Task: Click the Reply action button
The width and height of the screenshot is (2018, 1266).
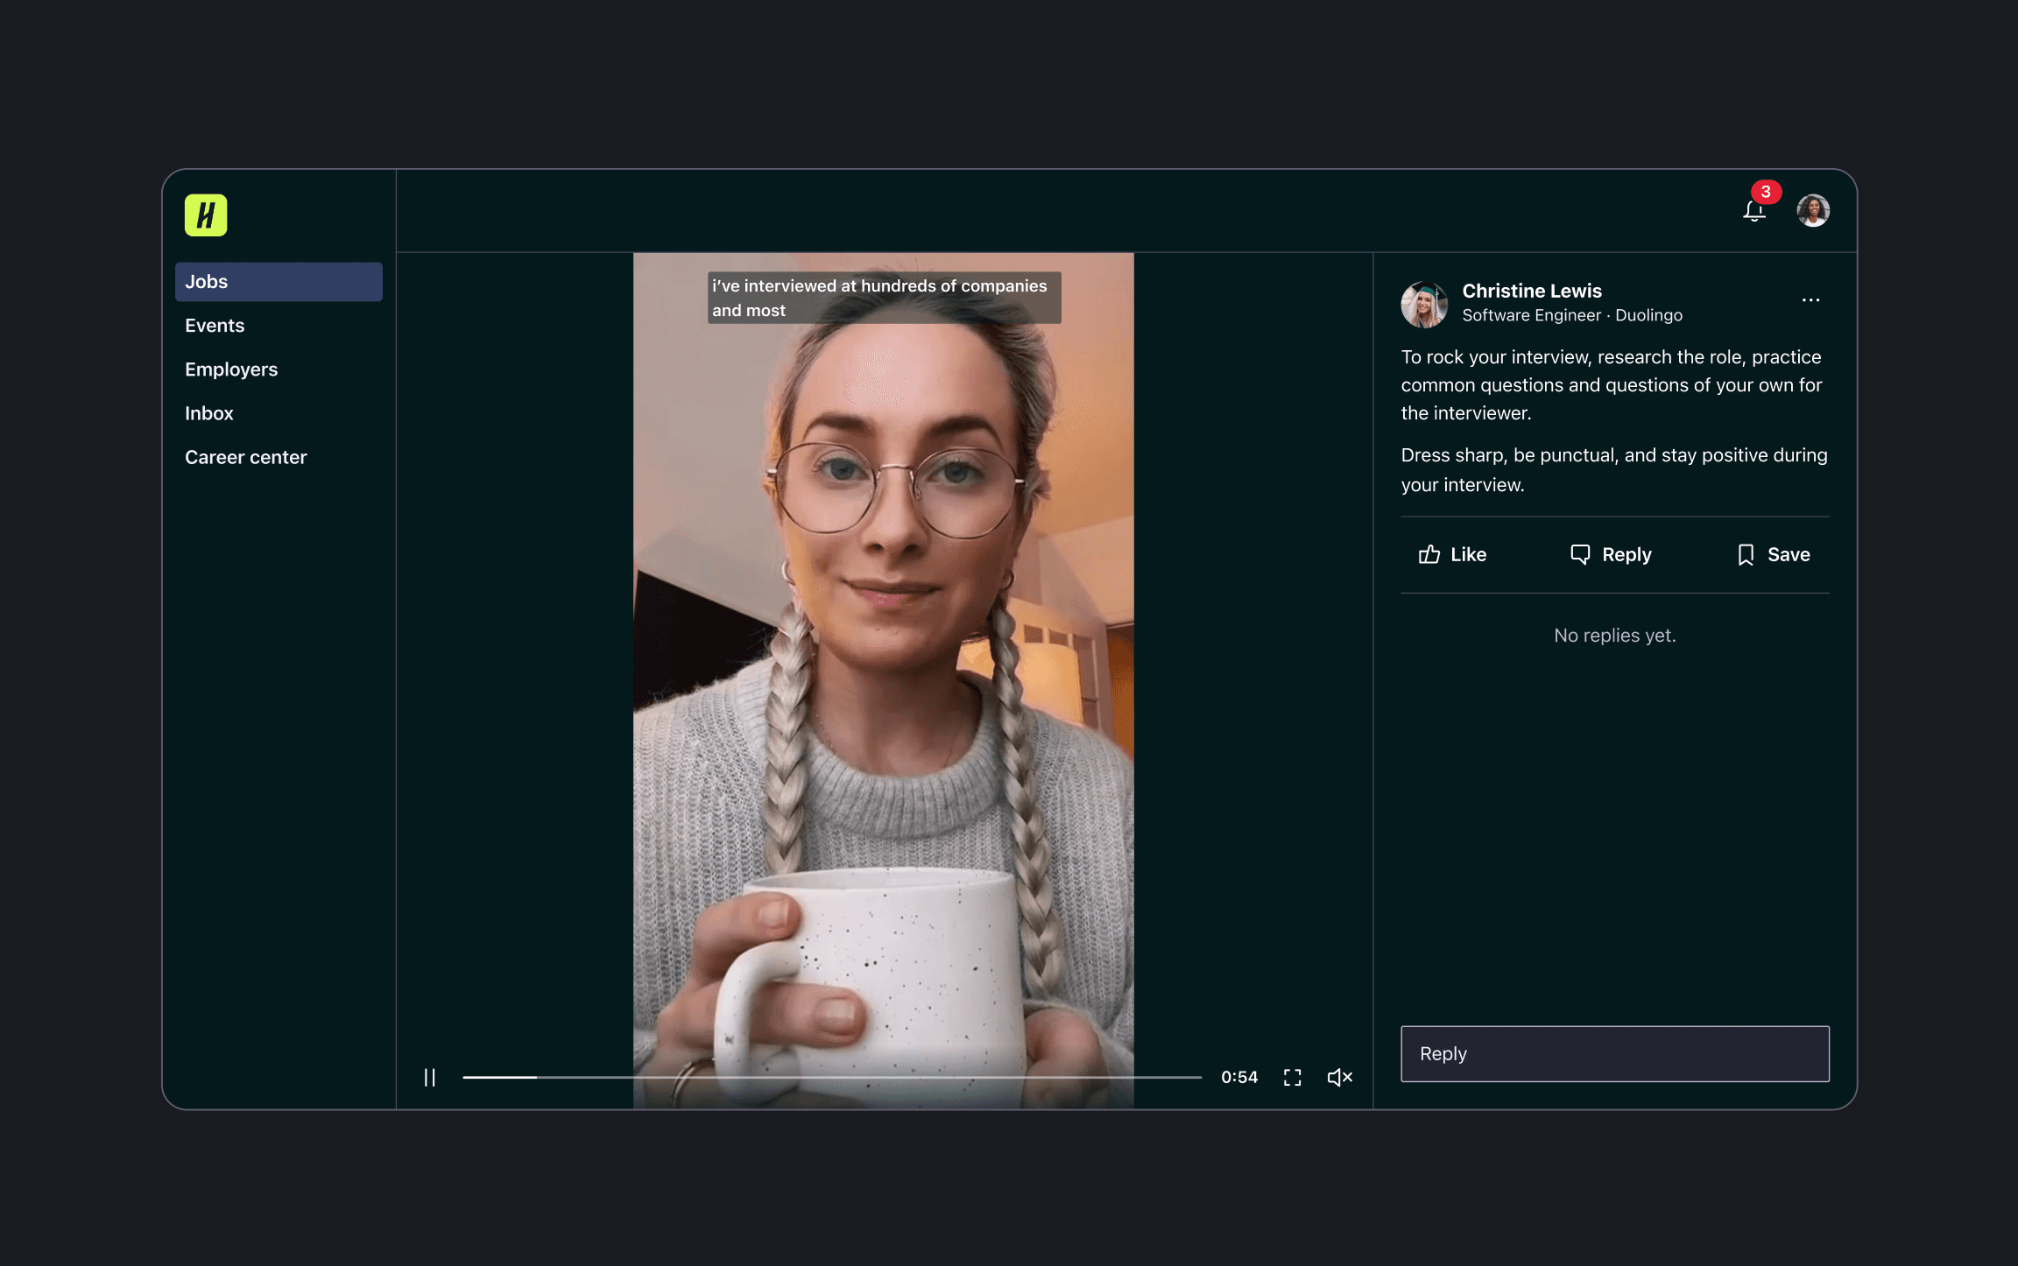Action: 1611,554
